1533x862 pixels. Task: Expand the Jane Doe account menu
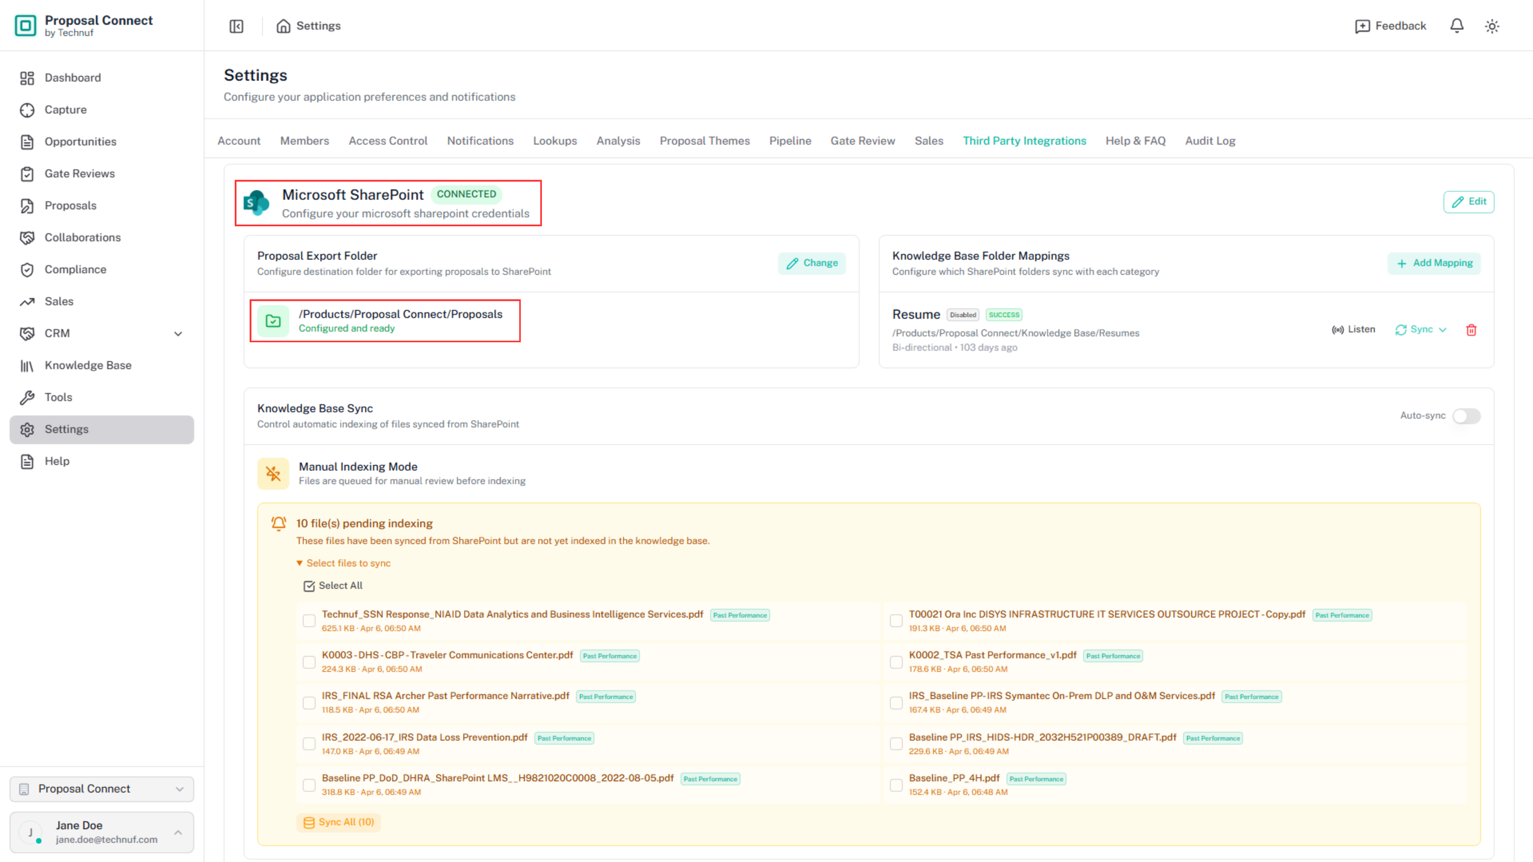[101, 832]
